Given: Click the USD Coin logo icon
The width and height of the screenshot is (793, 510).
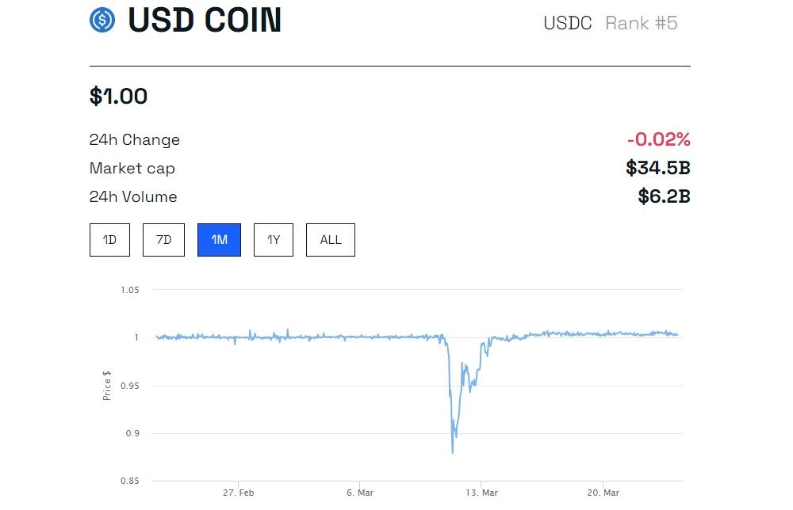Looking at the screenshot, I should [102, 20].
